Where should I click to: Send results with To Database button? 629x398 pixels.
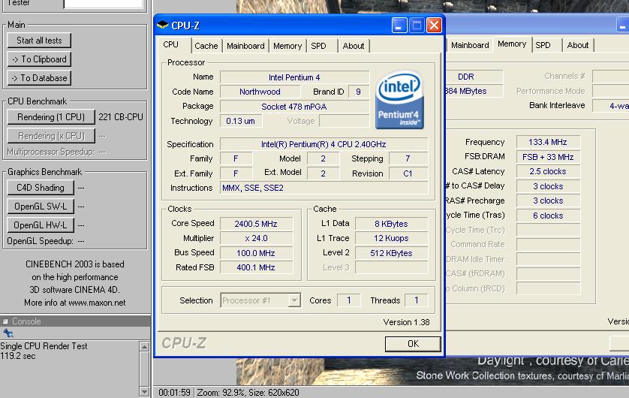coord(39,78)
